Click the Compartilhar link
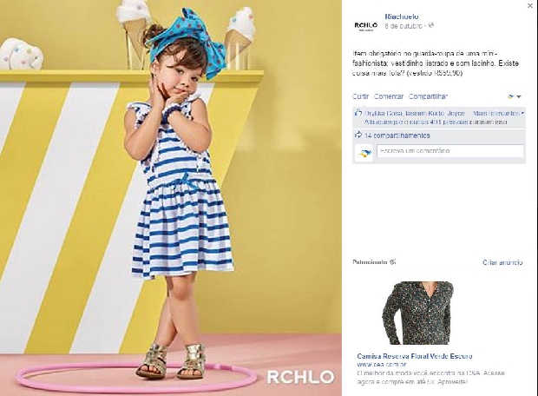 (x=428, y=96)
